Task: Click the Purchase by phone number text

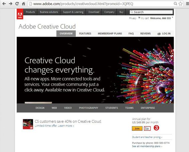Action: pos(151,143)
